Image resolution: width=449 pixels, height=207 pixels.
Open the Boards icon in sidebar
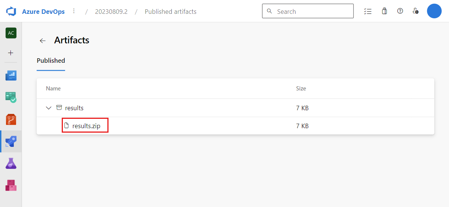[11, 76]
